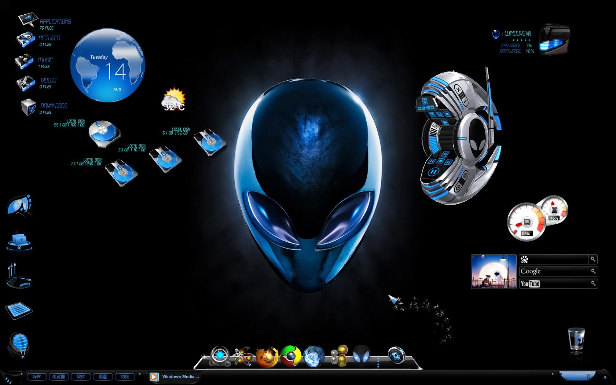
Task: Open the Recycle Bin
Action: [577, 339]
